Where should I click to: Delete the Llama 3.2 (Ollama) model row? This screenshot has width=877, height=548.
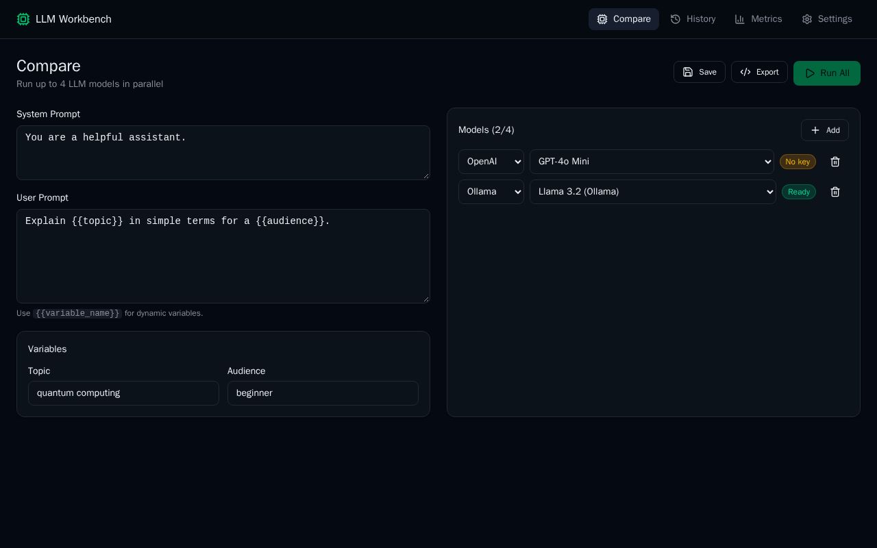pyautogui.click(x=835, y=192)
